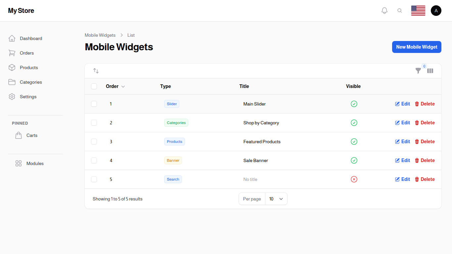
Task: Check the checkbox on the Main Slider row
Action: click(94, 104)
